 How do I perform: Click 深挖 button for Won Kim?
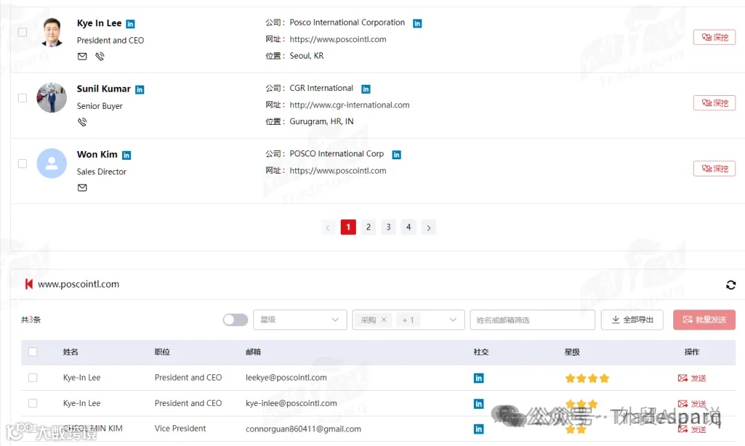714,168
